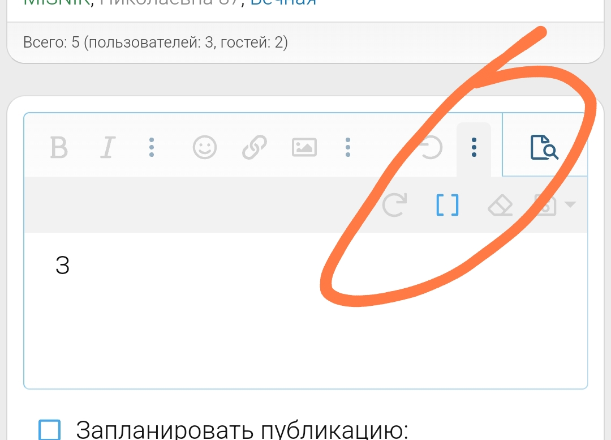
Task: Remove formatting with the eraser icon
Action: click(500, 205)
